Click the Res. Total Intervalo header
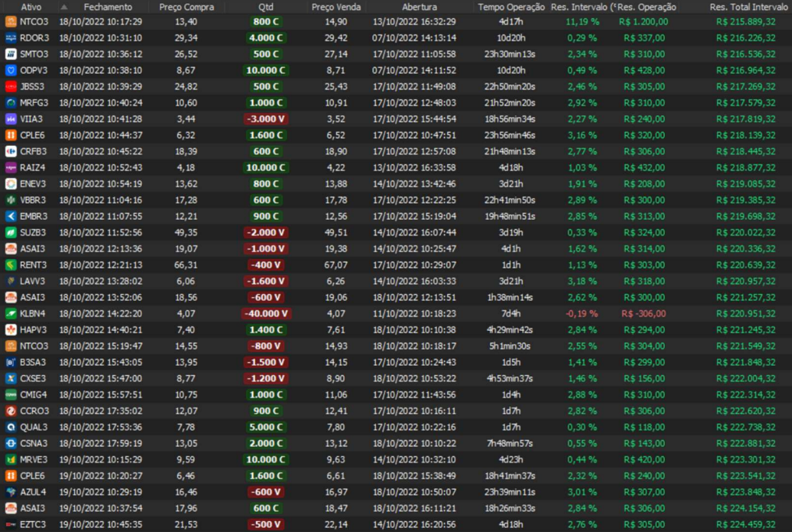The height and width of the screenshot is (532, 792). pyautogui.click(x=749, y=6)
